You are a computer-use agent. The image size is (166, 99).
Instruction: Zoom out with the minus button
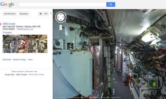(x=61, y=29)
